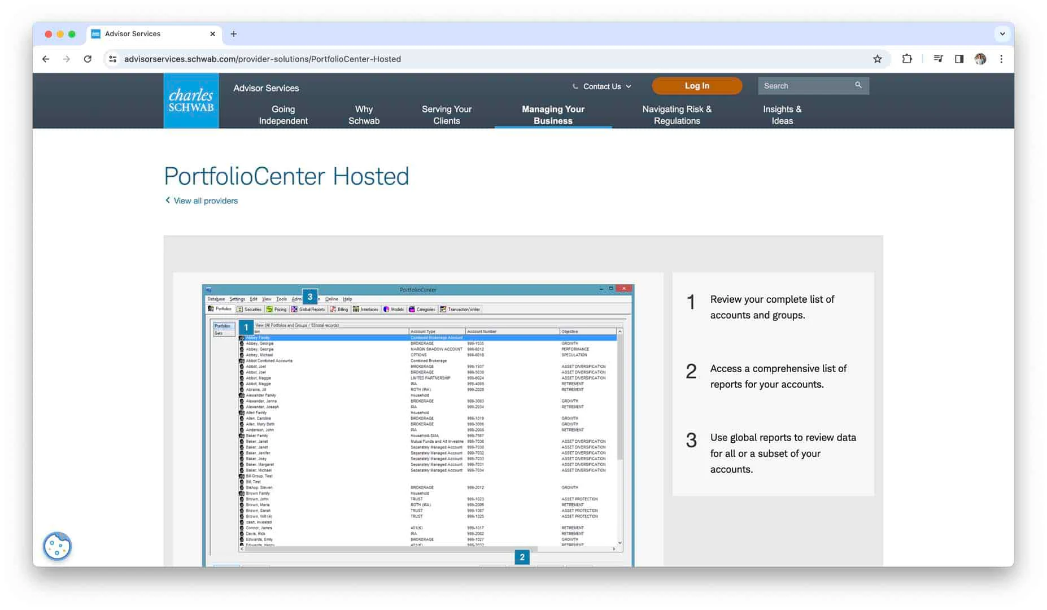Click the MARGIN SHADOW ACCOUNT cell
This screenshot has height=610, width=1047.
(436, 350)
